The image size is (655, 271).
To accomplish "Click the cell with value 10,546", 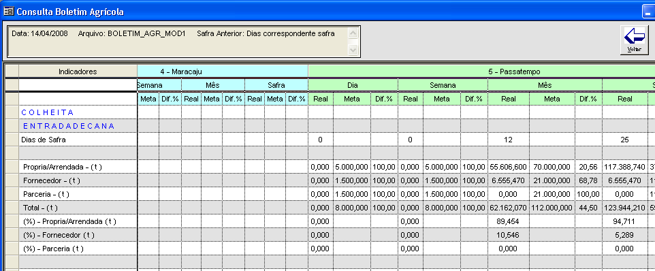I will tap(509, 235).
